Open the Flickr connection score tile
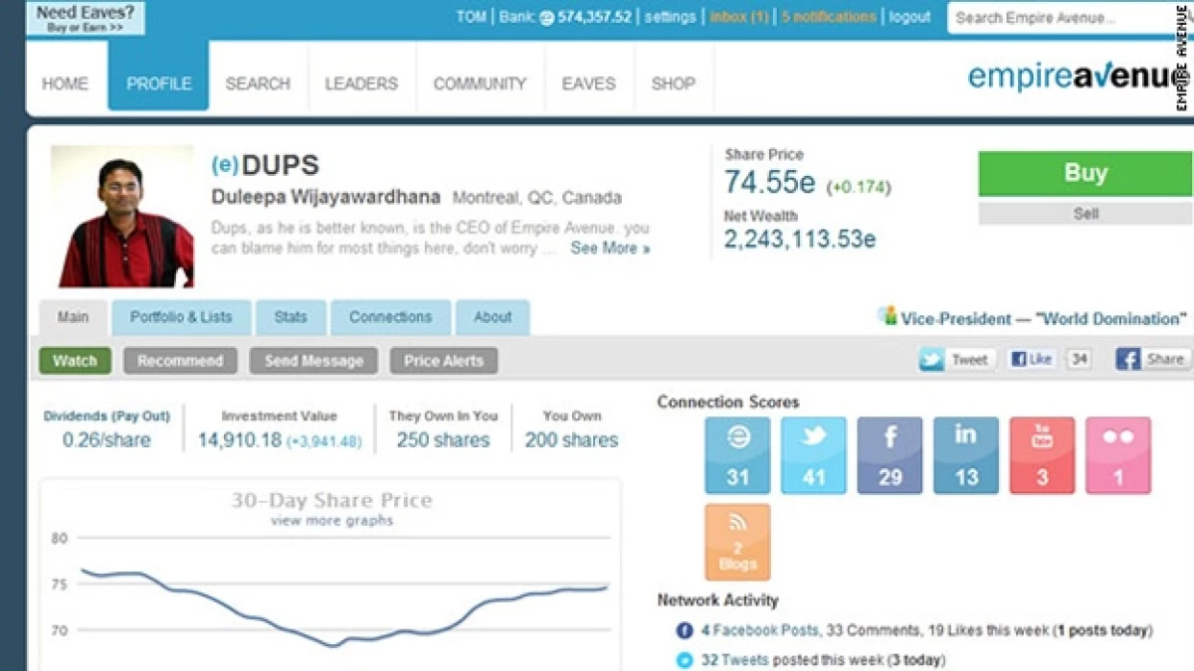The image size is (1194, 671). (x=1118, y=455)
